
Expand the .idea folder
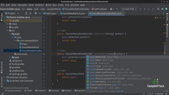point(7,24)
